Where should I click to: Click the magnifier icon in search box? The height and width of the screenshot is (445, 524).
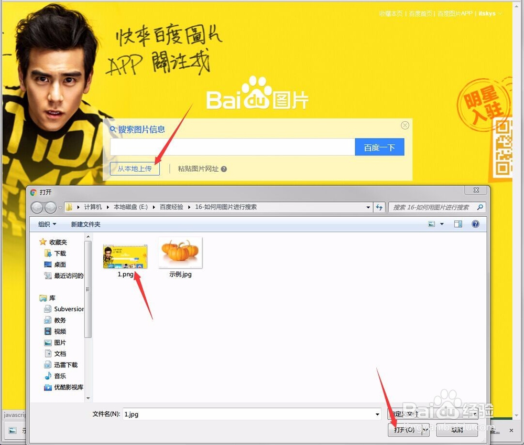[480, 207]
